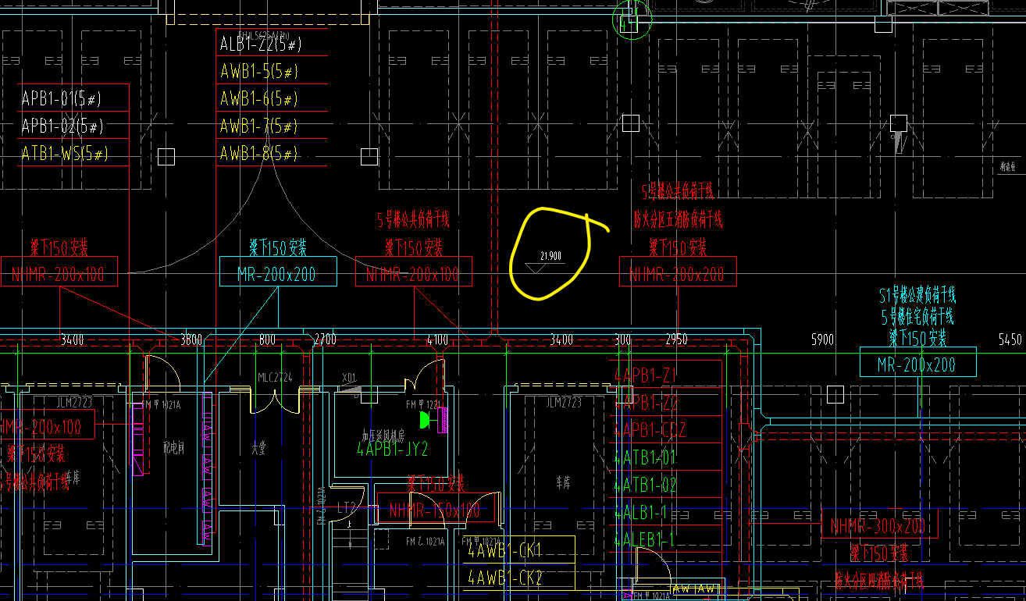This screenshot has height=601, width=1026.
Task: Select the NHMR-150x100 tray label
Action: 435,510
